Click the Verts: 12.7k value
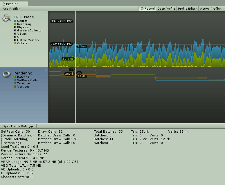Viewport: 225px width, 185px height. [160, 139]
